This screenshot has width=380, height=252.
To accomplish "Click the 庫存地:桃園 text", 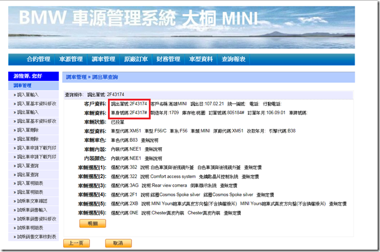I will 194,112.
